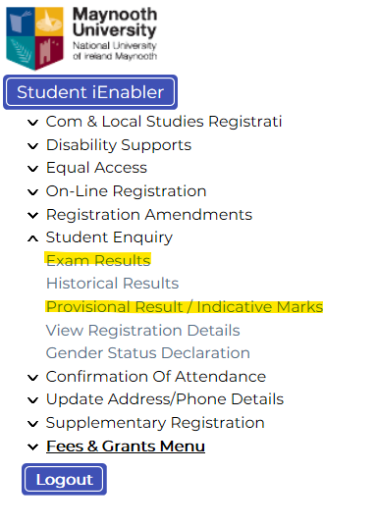Collapse the Student Enquiry chevron
The image size is (378, 525).
click(x=32, y=238)
